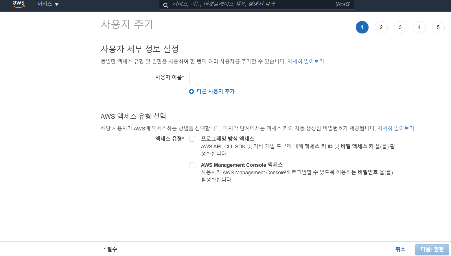This screenshot has width=451, height=256.
Task: Click the AWS logo home icon
Action: point(19,4)
